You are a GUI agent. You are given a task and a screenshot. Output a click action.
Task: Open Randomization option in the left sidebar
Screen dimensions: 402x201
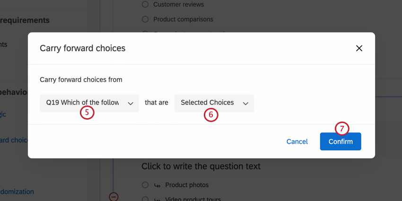click(17, 192)
